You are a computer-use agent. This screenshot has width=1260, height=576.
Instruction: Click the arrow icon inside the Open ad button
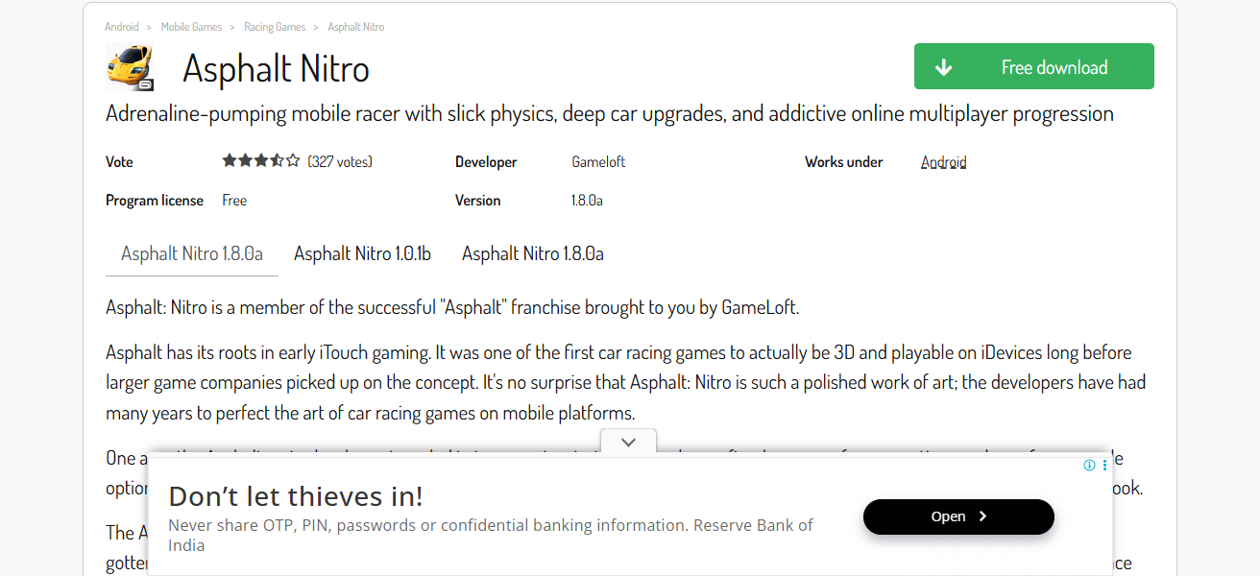[981, 516]
